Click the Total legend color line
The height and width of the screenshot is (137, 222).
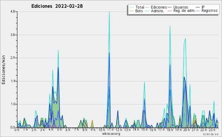pyautogui.click(x=131, y=7)
